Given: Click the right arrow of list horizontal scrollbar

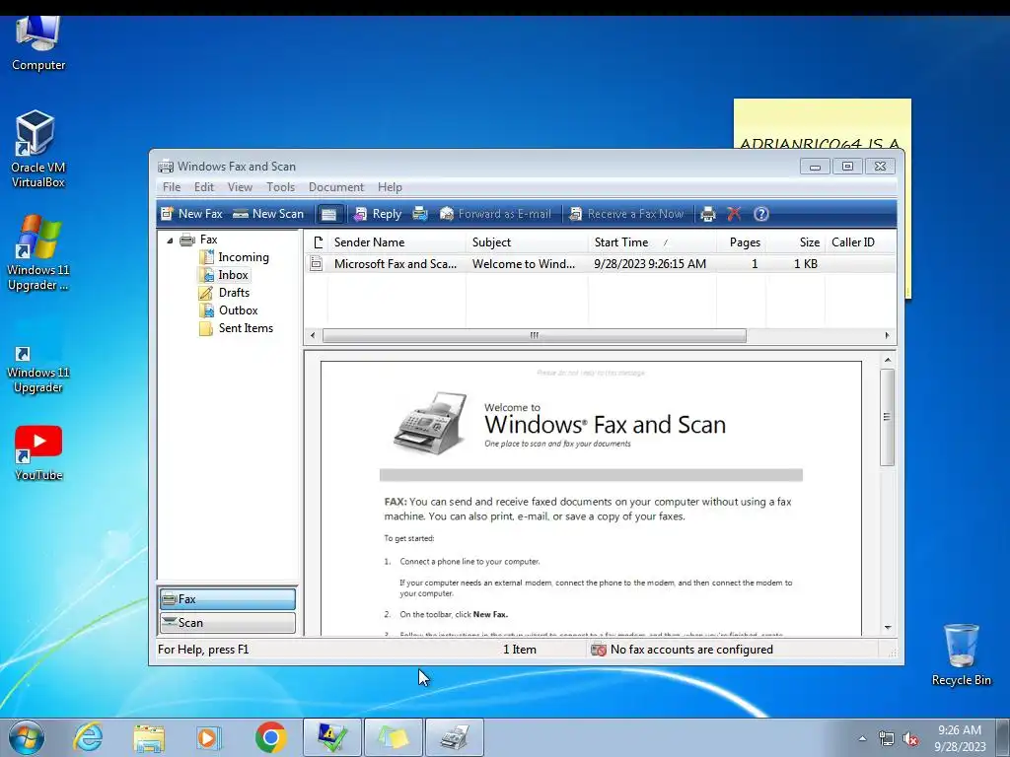Looking at the screenshot, I should (887, 335).
